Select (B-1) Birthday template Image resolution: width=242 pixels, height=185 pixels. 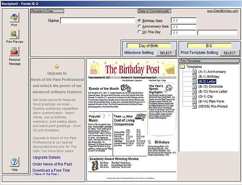click(x=209, y=77)
